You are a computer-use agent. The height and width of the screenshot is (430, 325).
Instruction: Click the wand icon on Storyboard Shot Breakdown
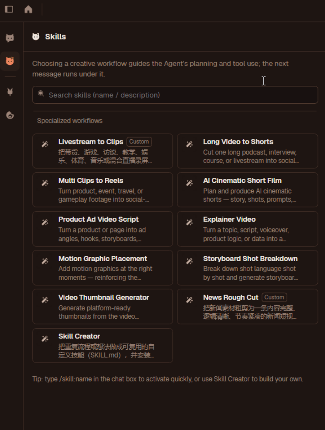point(190,261)
